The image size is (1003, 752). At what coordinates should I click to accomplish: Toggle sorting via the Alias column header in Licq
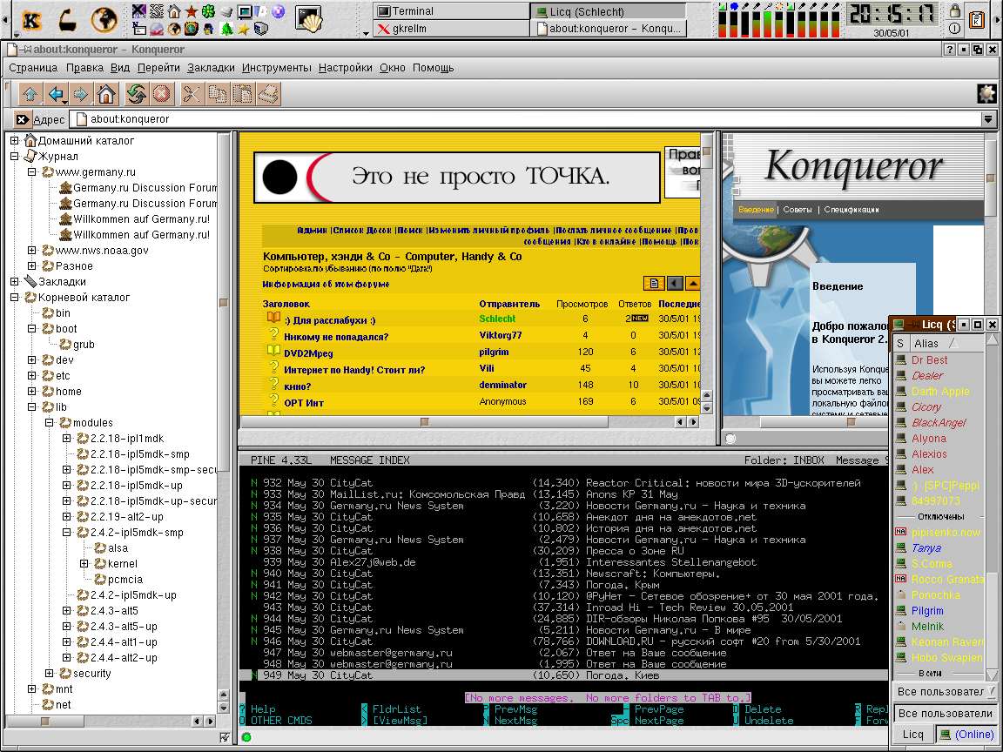(937, 344)
